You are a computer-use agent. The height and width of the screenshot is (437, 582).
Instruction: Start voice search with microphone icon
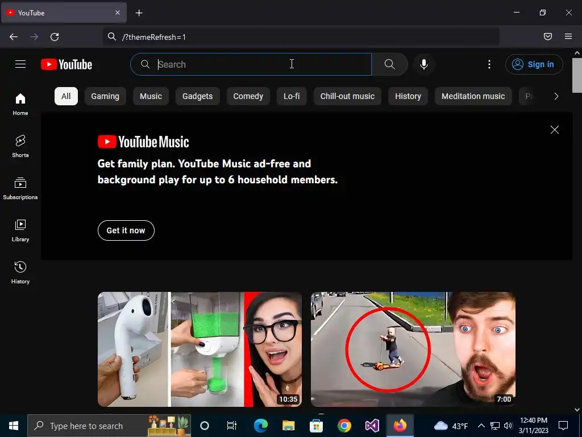pos(423,64)
